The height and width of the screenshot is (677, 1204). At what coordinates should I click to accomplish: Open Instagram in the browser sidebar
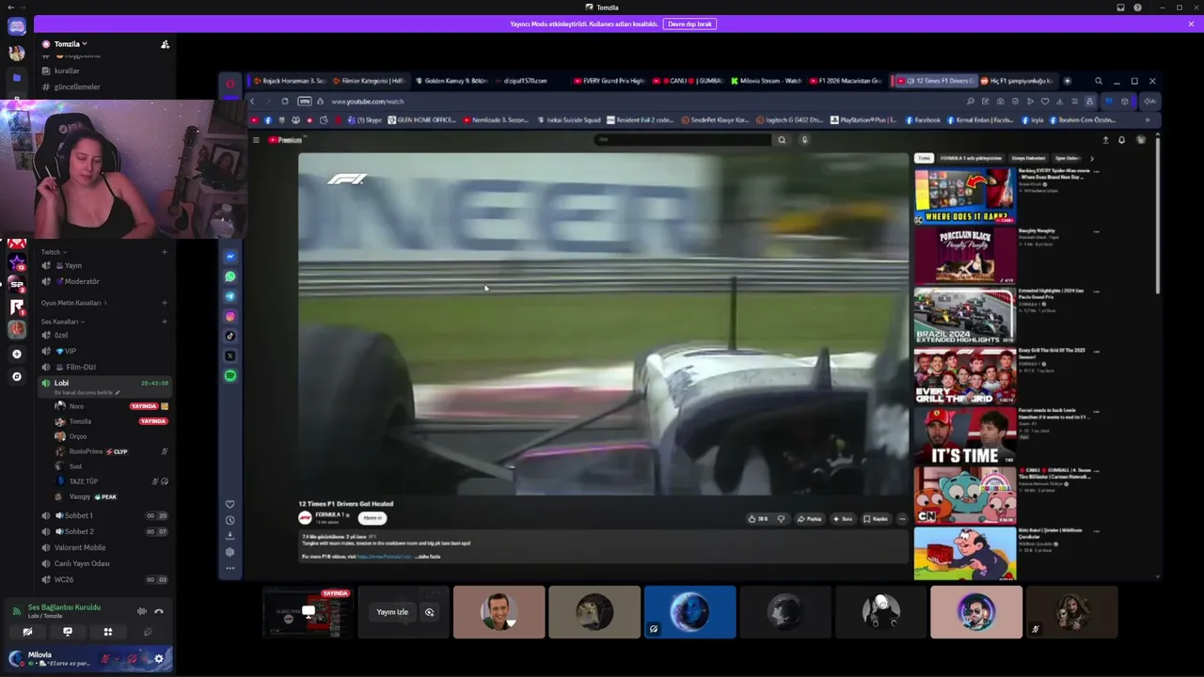coord(230,316)
